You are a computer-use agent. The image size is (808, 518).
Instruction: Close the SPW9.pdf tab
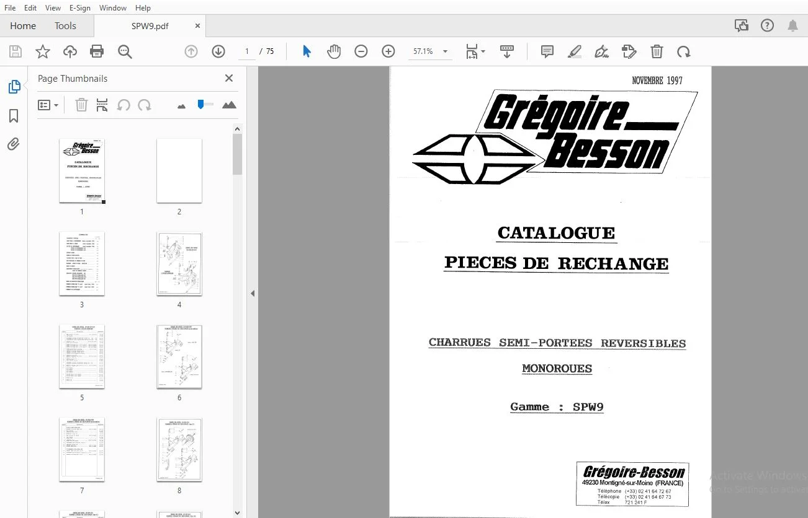pos(197,26)
